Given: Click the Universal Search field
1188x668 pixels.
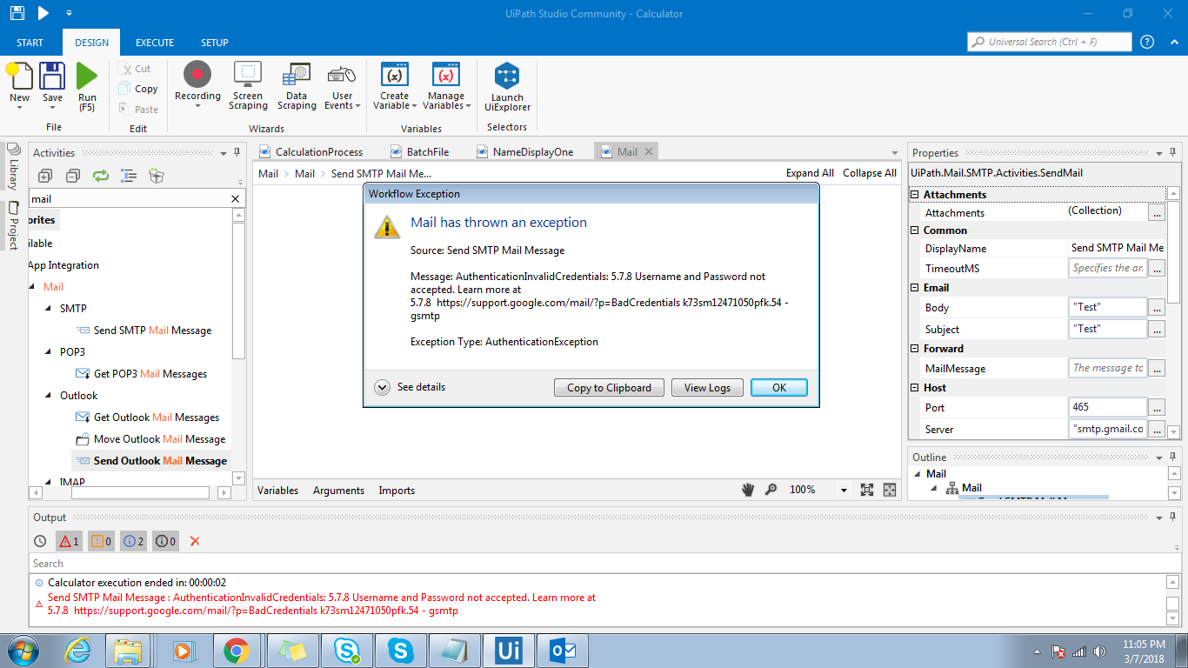Looking at the screenshot, I should (1050, 42).
